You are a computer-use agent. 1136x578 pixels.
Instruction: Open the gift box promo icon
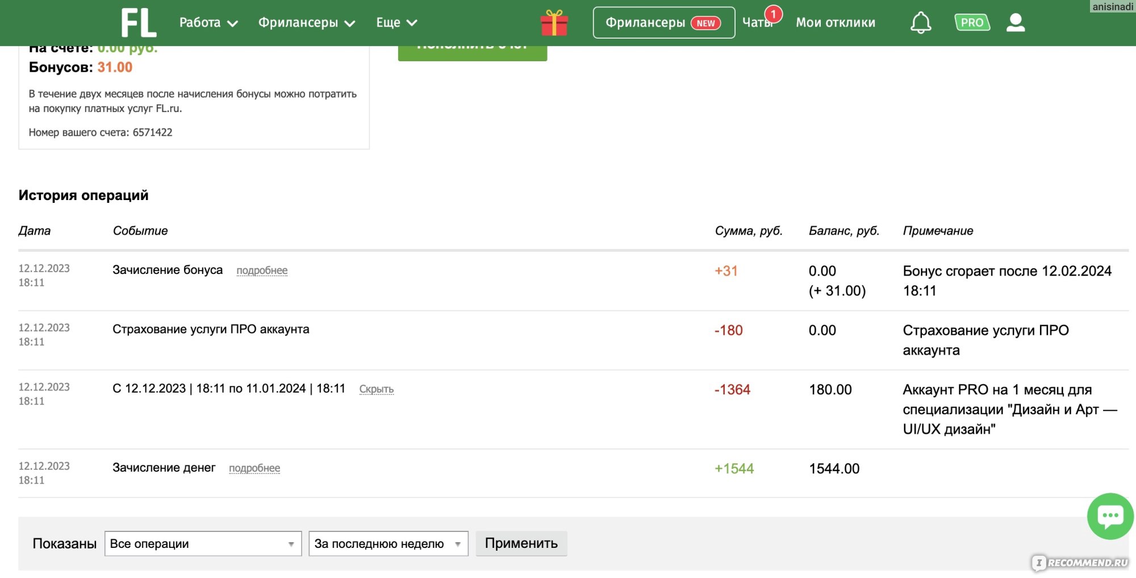coord(554,23)
